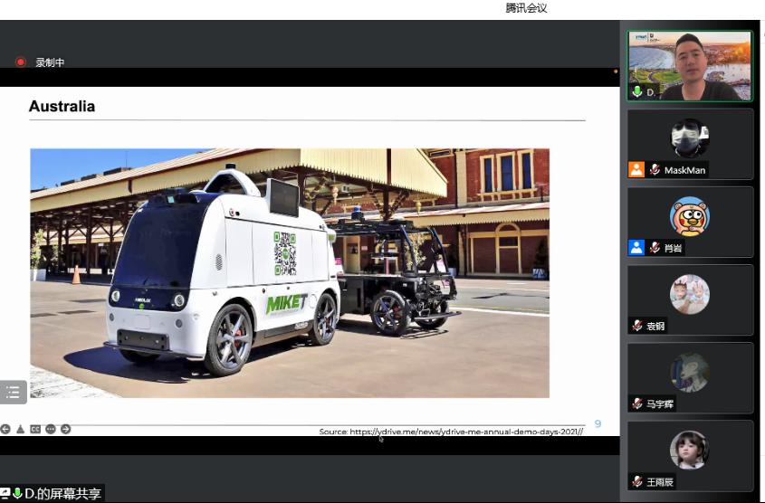Select presenter D.'s video thumbnail
765x503 pixels.
tap(689, 65)
